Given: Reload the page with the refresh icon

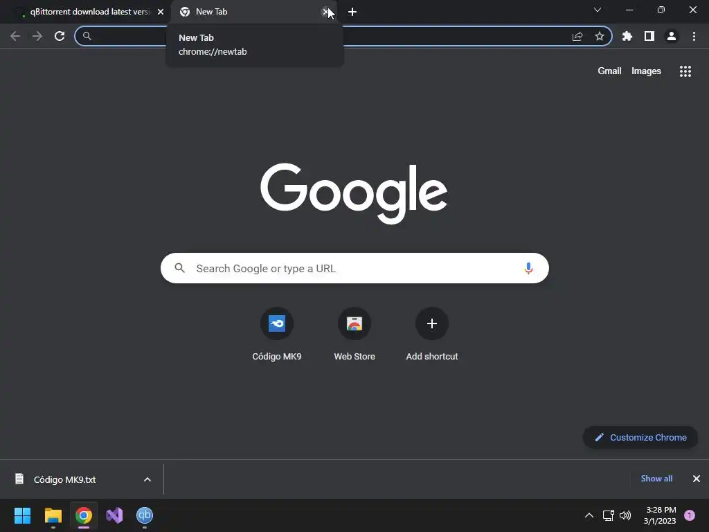Looking at the screenshot, I should [x=60, y=36].
